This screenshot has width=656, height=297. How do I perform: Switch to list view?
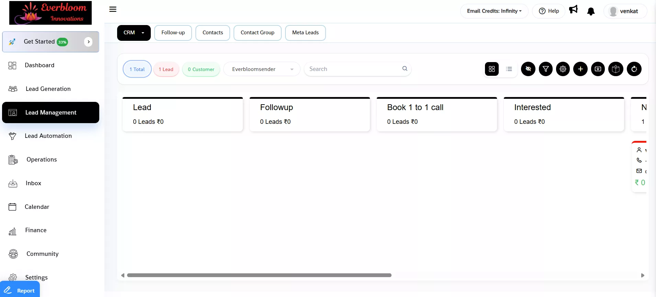coord(509,69)
